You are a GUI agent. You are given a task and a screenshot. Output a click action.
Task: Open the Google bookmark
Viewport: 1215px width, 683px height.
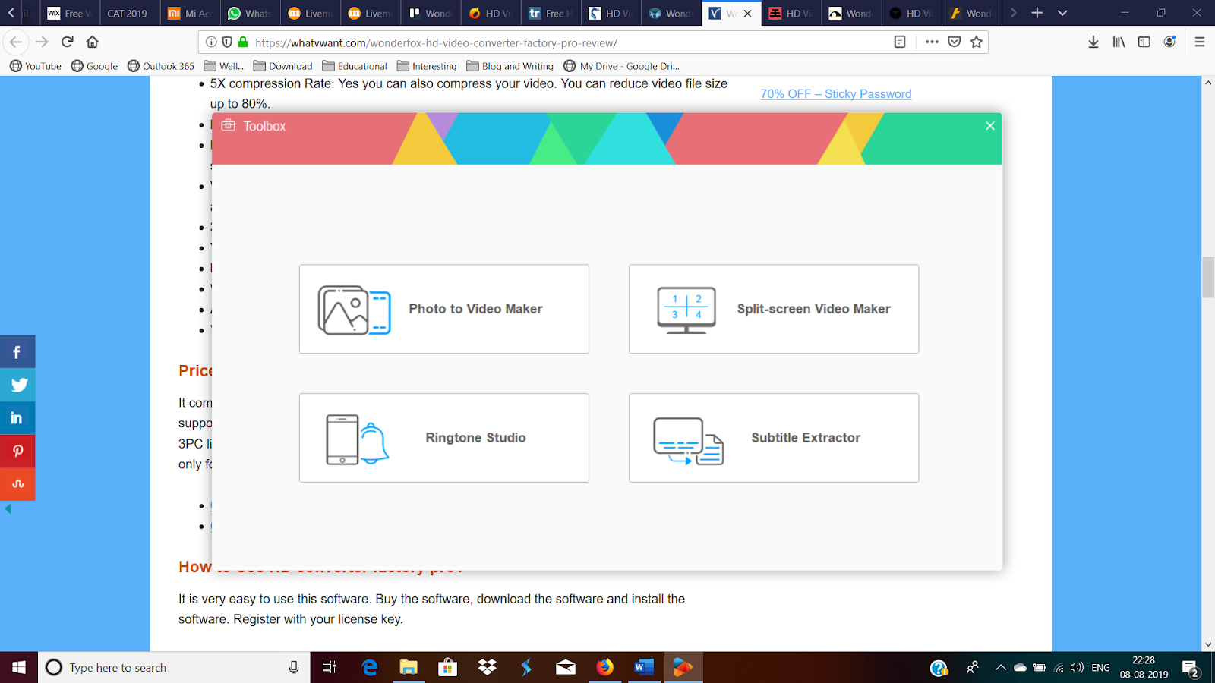click(x=95, y=66)
